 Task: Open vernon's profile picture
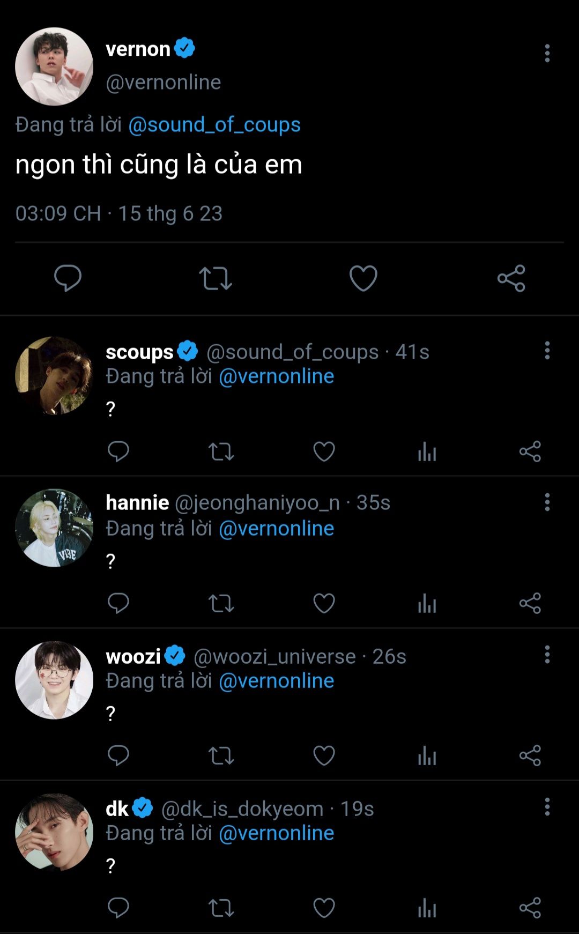click(x=54, y=66)
